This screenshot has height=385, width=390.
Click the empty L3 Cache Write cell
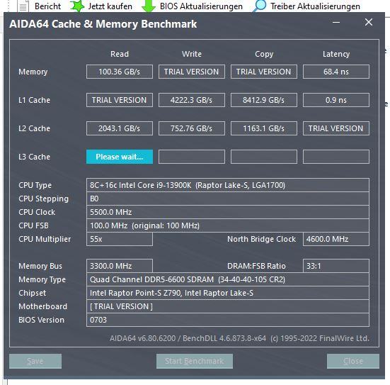coord(192,157)
